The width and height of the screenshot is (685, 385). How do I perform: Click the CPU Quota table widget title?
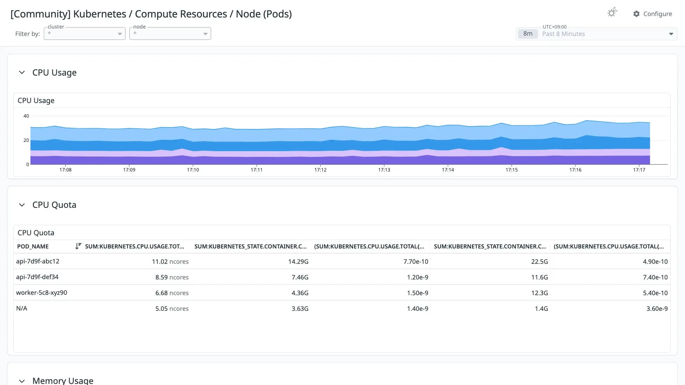pos(36,233)
